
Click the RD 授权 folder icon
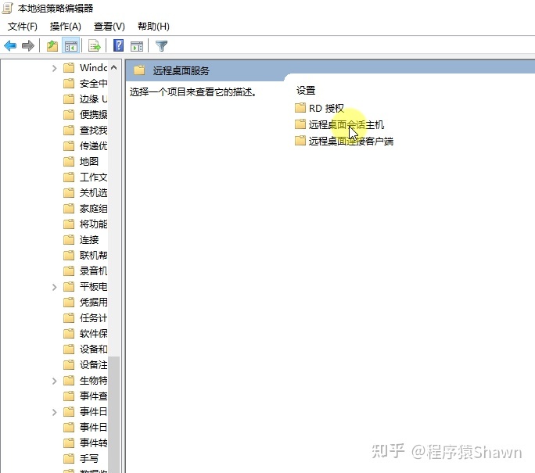point(300,108)
